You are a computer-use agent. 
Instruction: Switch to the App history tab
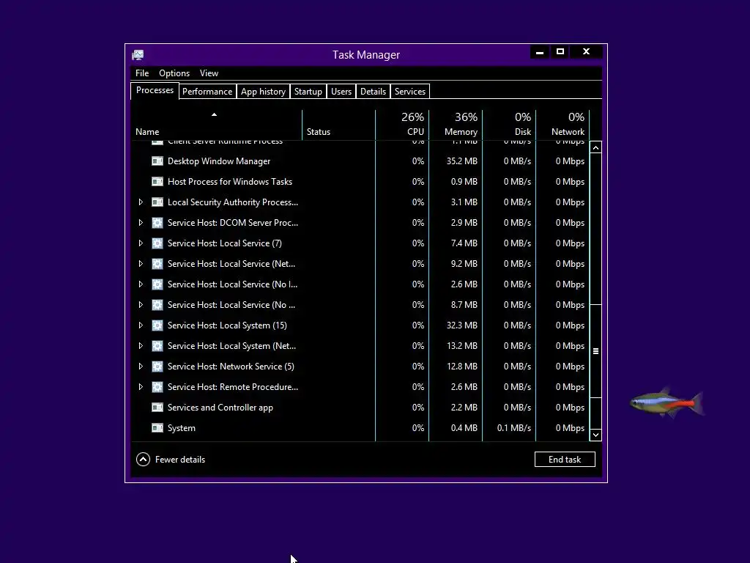tap(263, 92)
